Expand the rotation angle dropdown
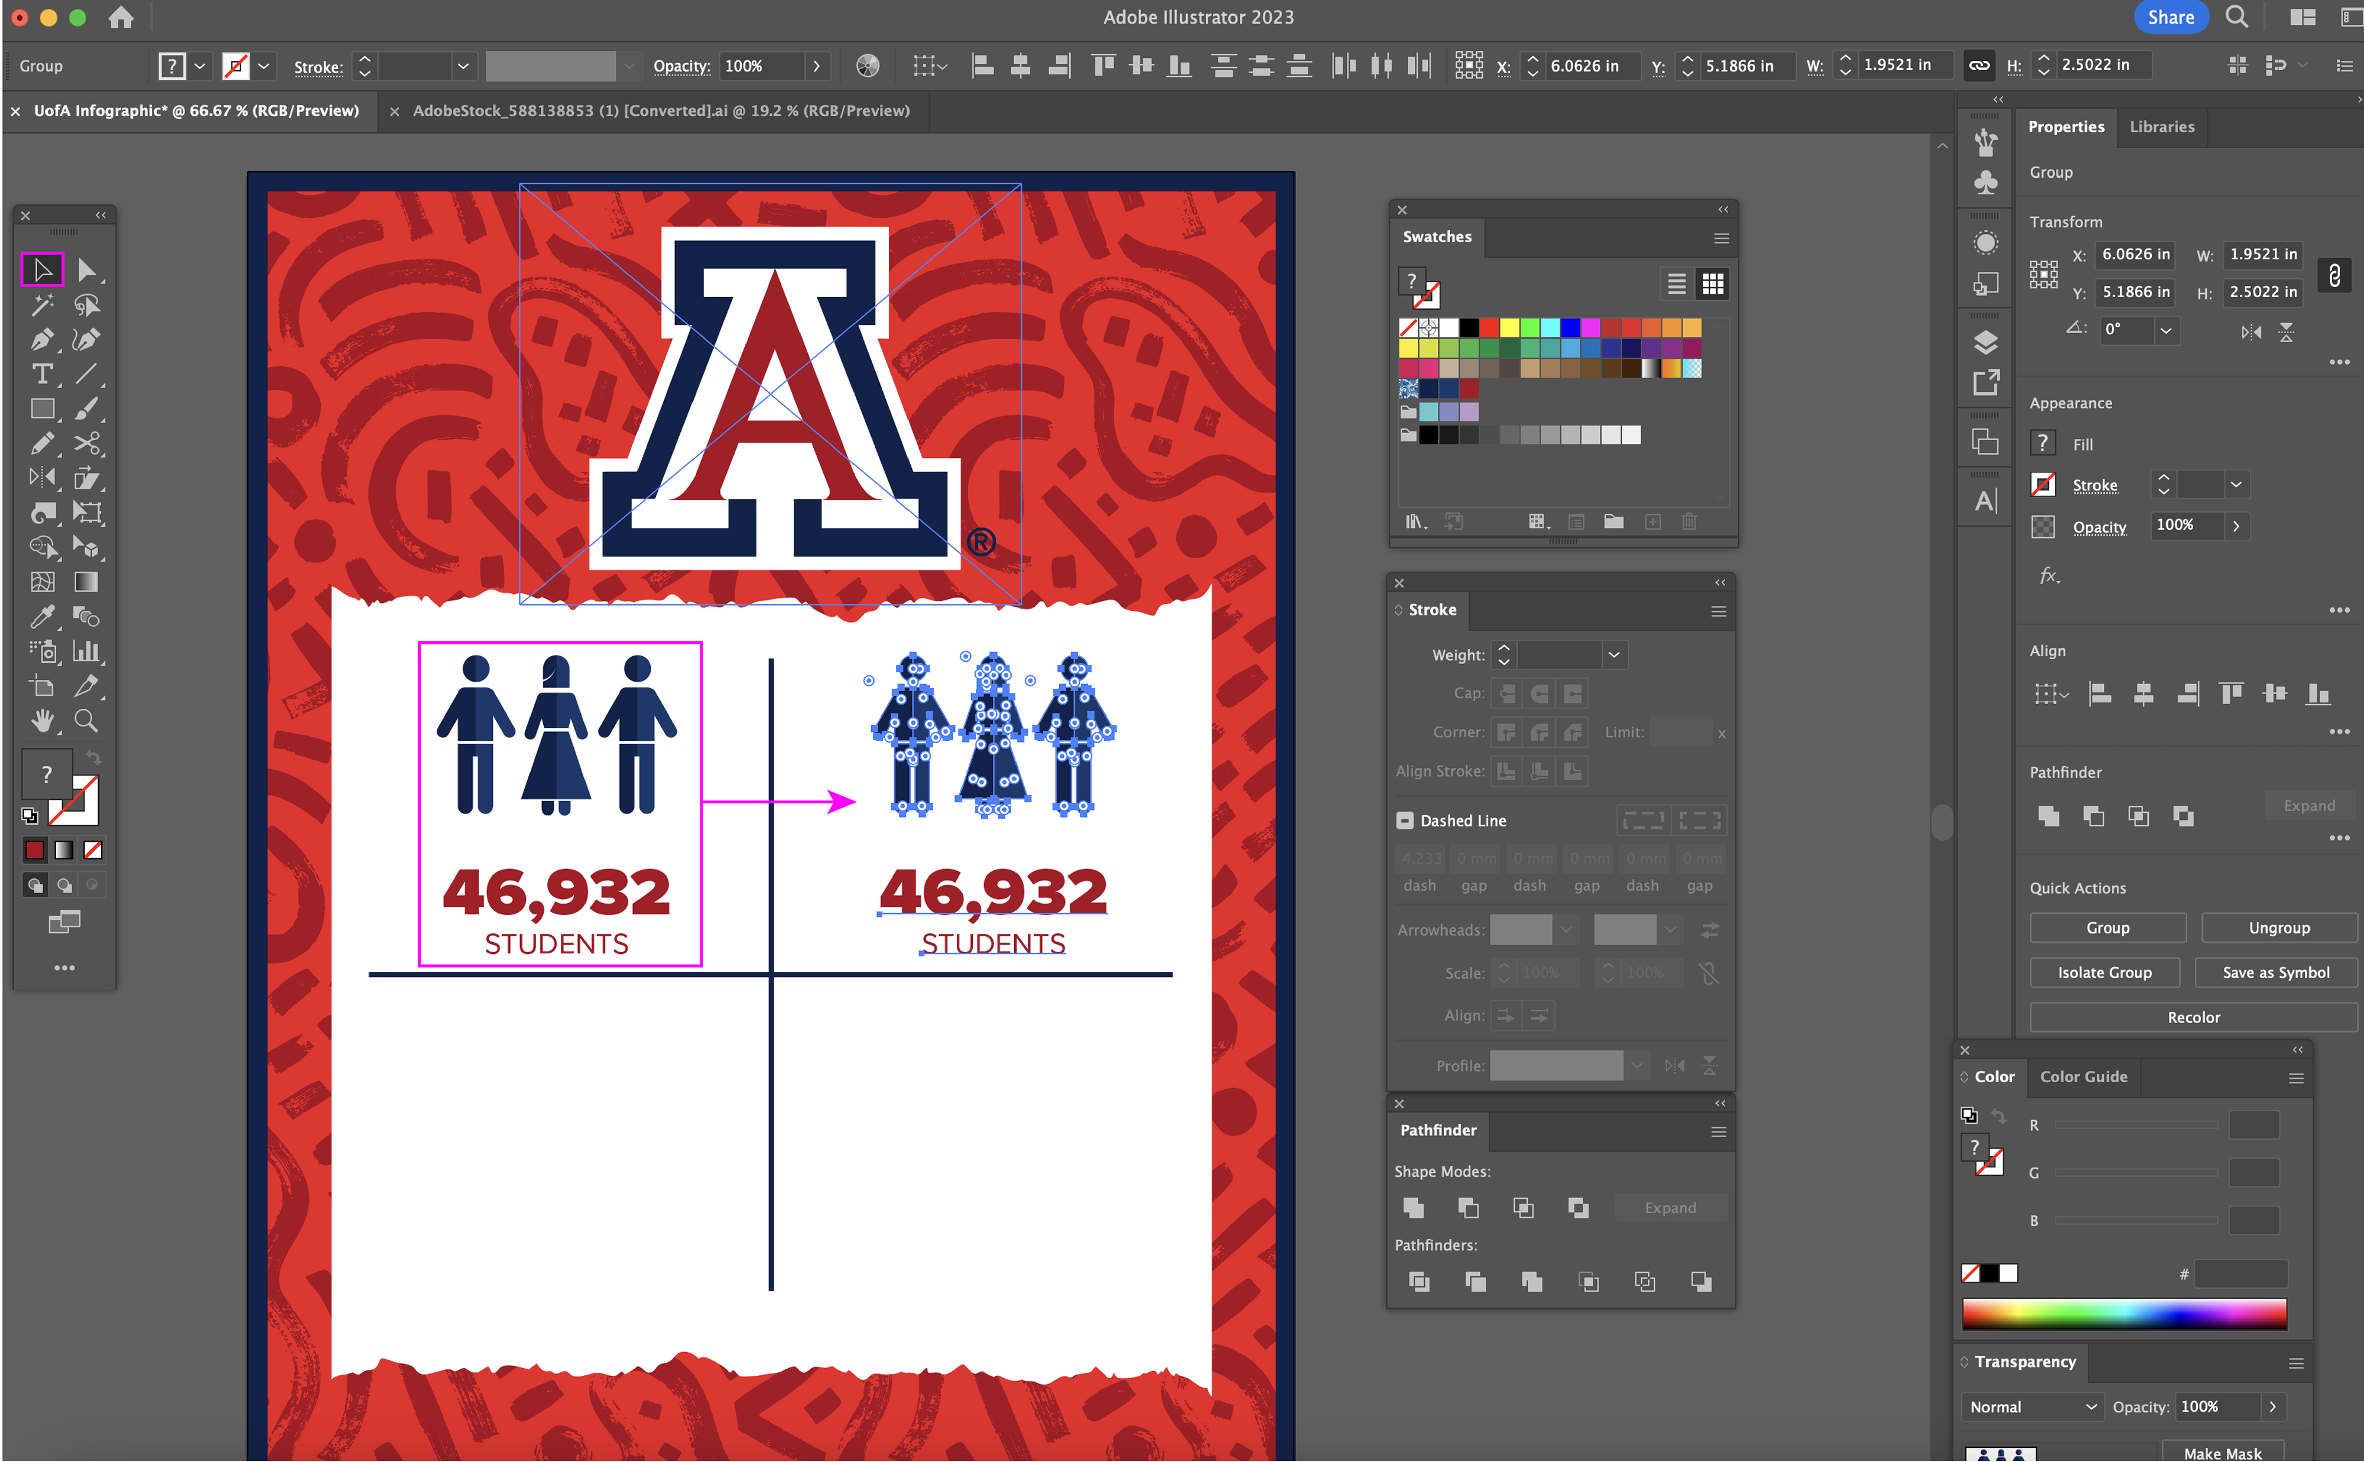The height and width of the screenshot is (1462, 2364). [x=2165, y=330]
